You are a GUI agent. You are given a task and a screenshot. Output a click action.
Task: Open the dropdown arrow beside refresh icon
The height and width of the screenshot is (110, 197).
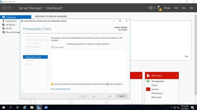pos(147,8)
